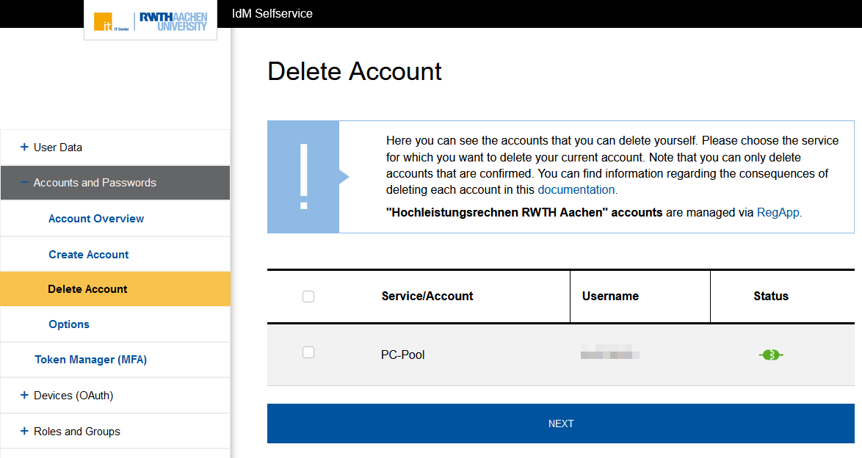This screenshot has width=862, height=458.
Task: Open the RegApp link
Action: coord(778,213)
